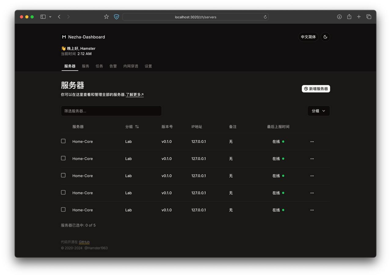Open the first row's three-dot actions menu
This screenshot has height=277, width=391.
tap(312, 142)
